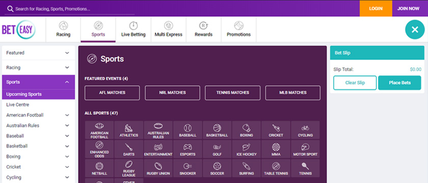Click the Place Bets button
Screen dimensions: 428x183
[399, 83]
